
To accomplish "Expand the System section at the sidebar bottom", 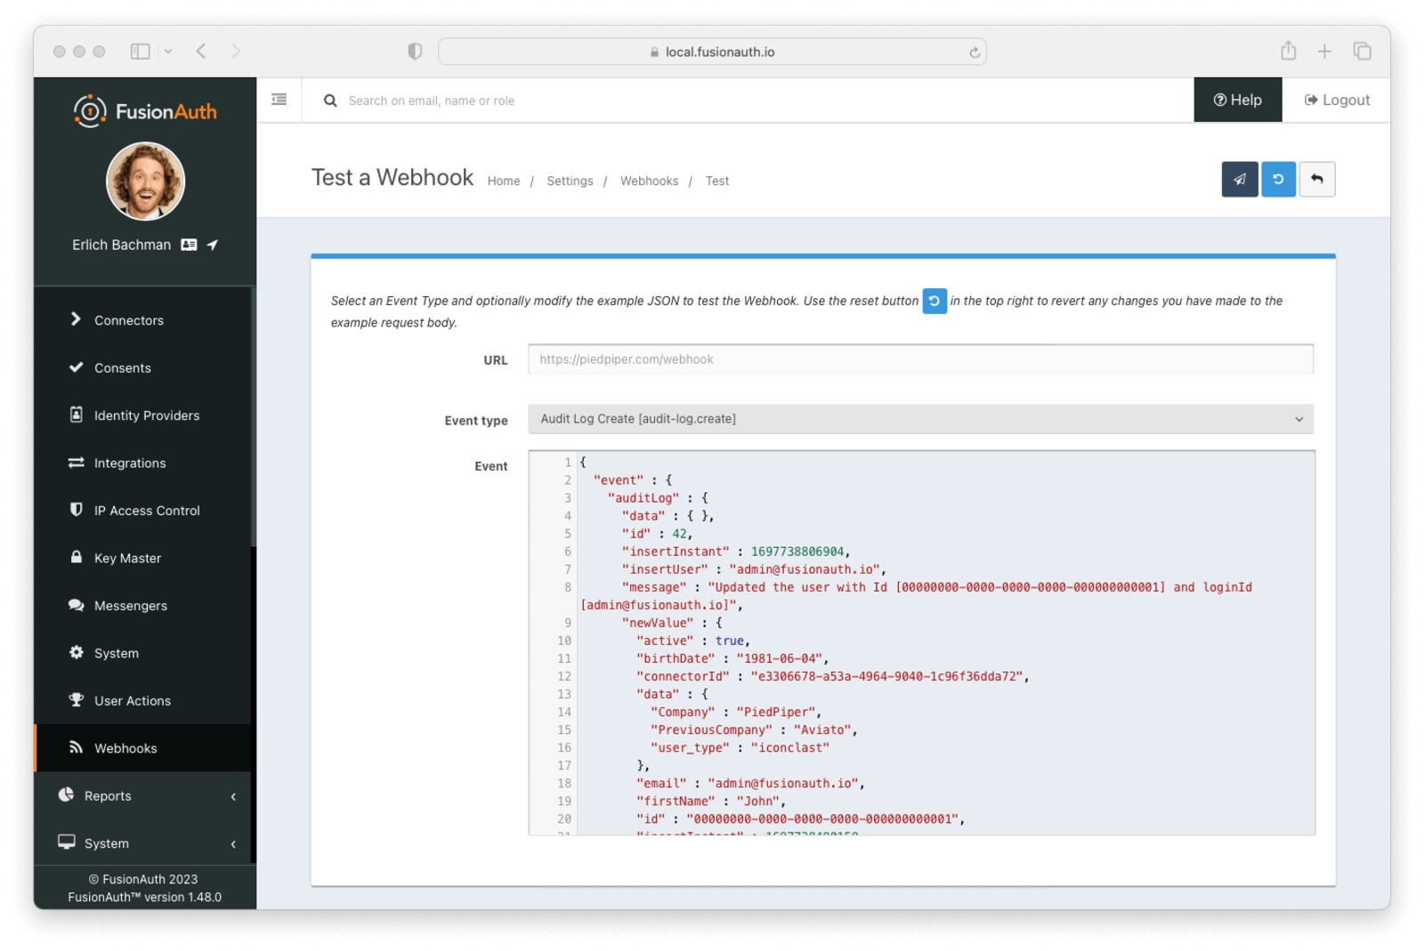I will click(x=106, y=842).
